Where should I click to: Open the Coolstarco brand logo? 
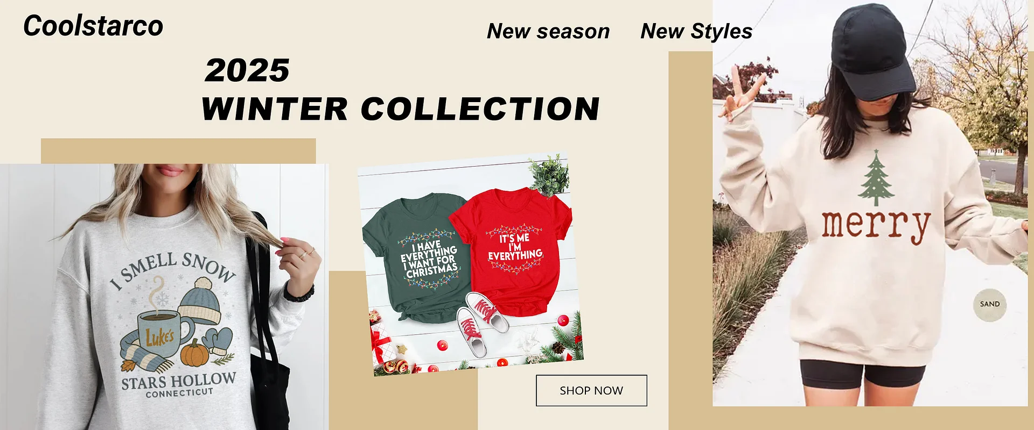coord(93,26)
